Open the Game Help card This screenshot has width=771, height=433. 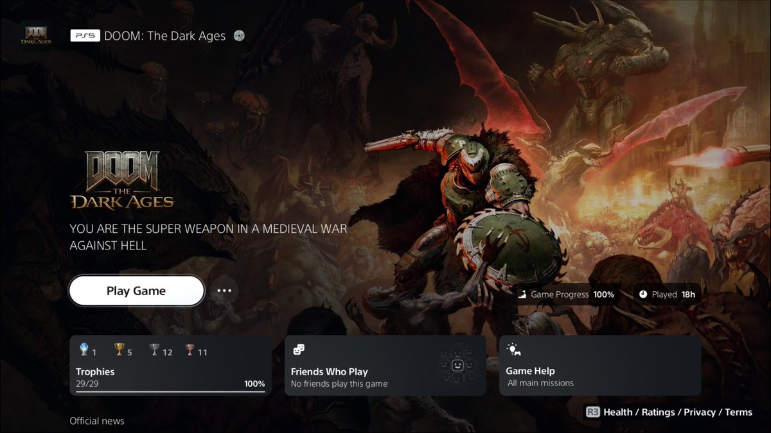[600, 365]
